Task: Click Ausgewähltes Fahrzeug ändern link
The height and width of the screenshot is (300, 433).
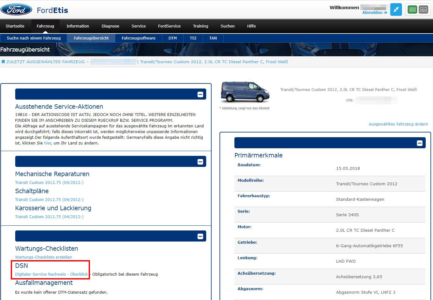Action: point(398,124)
